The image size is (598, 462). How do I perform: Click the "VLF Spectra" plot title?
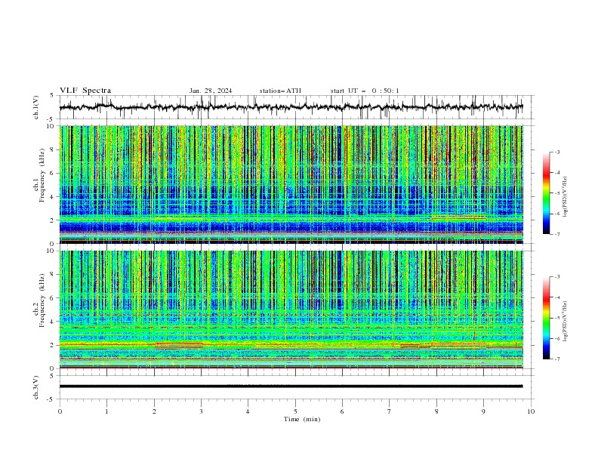click(x=85, y=91)
